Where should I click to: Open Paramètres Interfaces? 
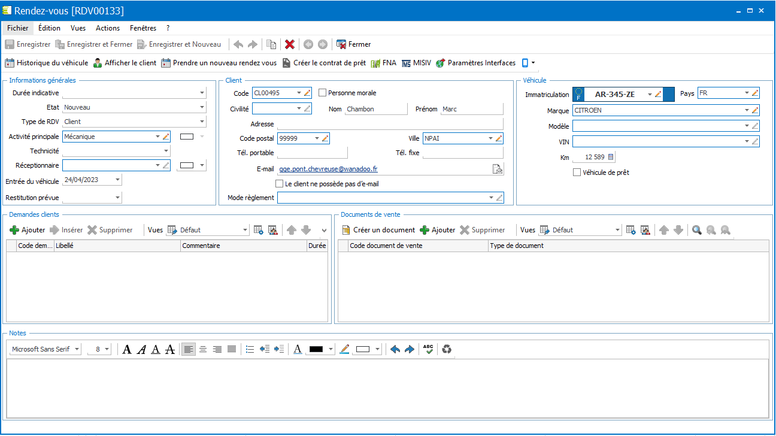point(476,63)
